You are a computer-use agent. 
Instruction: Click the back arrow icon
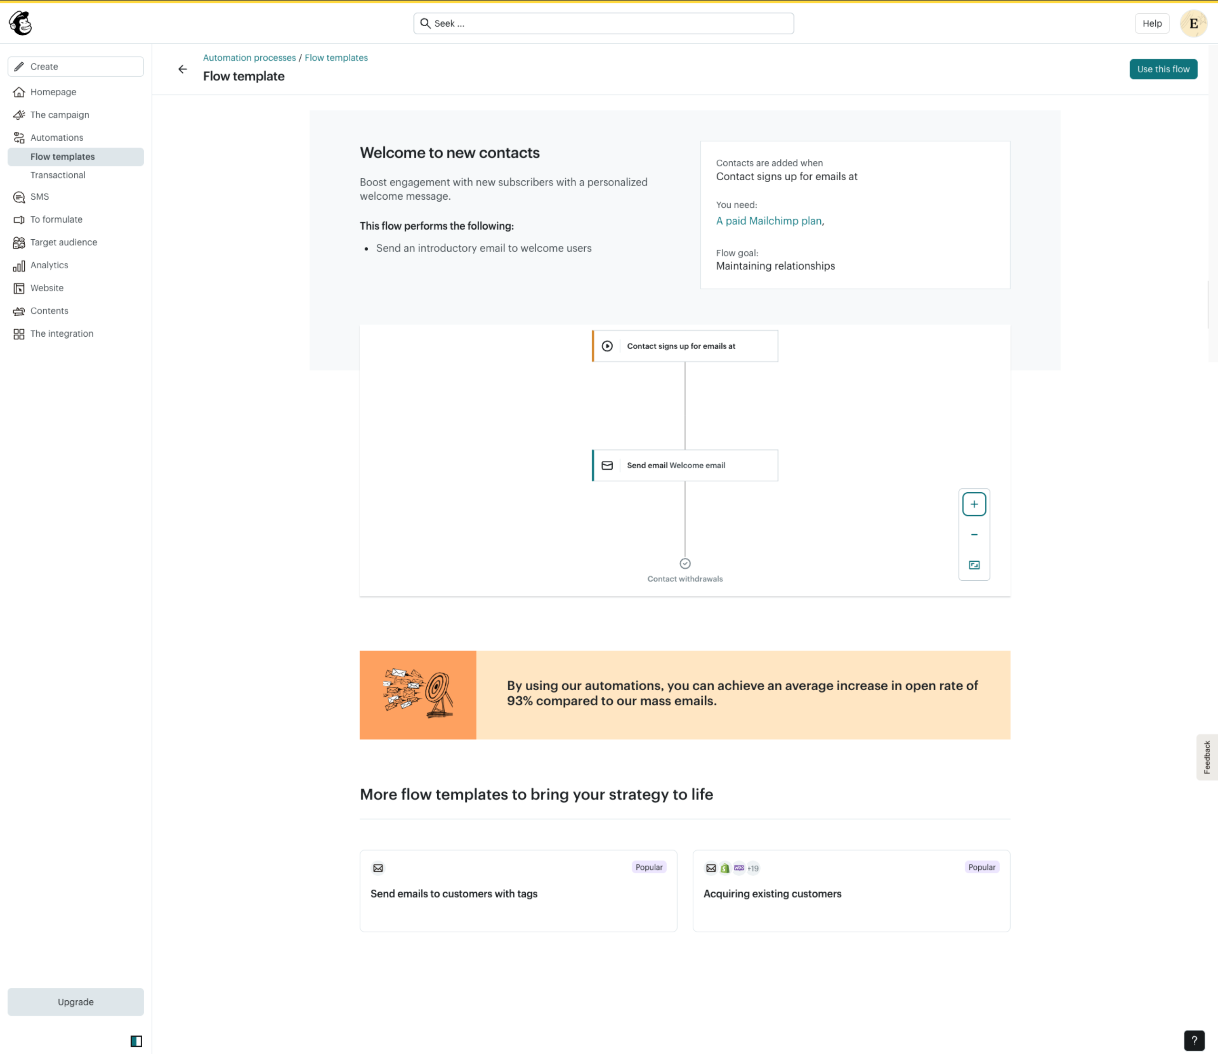[182, 69]
